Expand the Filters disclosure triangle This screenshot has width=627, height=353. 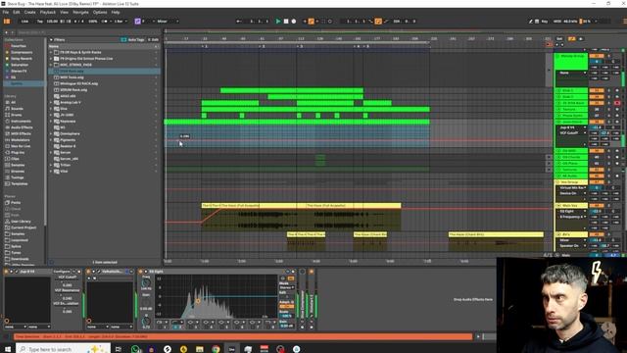tap(51, 40)
